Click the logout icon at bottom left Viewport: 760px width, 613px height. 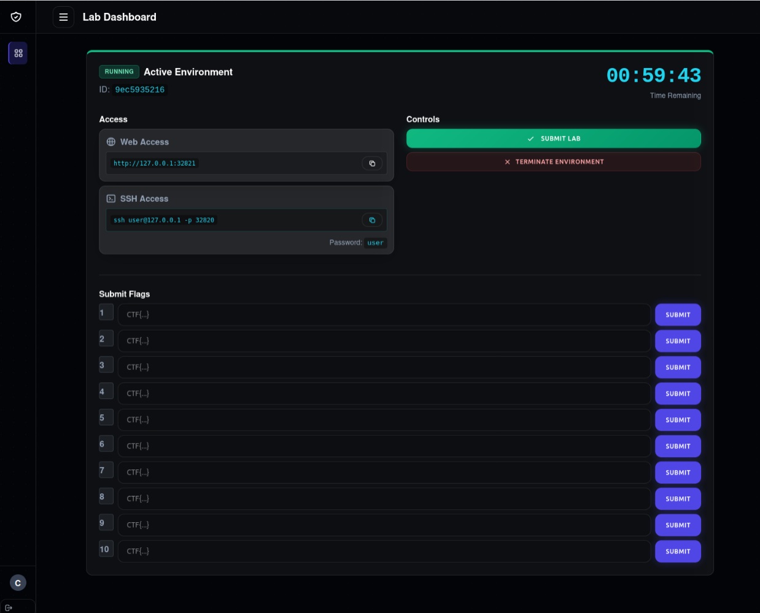point(9,607)
